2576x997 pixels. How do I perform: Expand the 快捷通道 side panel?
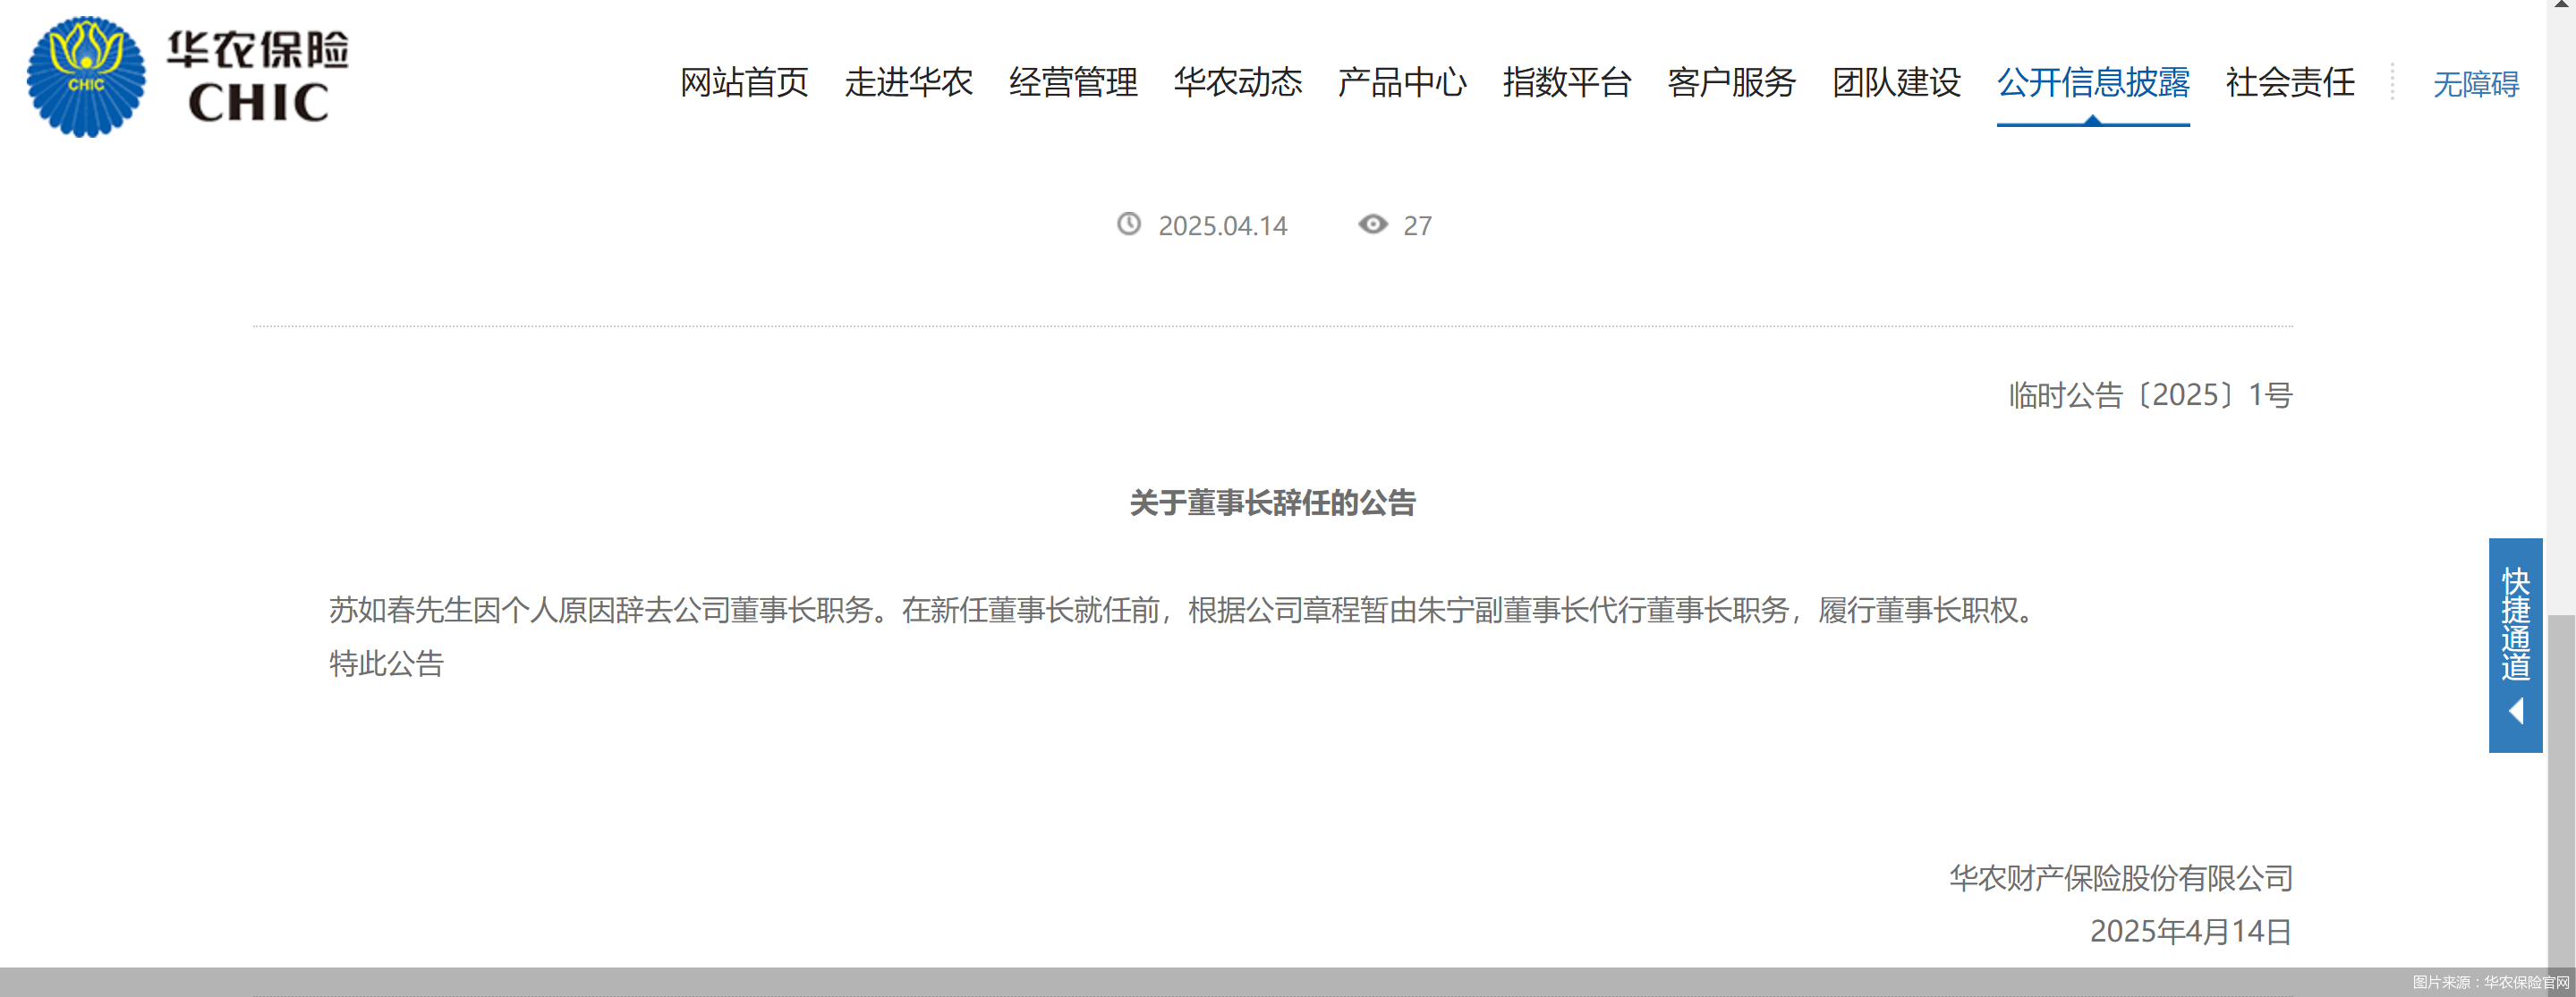[x=2515, y=623]
